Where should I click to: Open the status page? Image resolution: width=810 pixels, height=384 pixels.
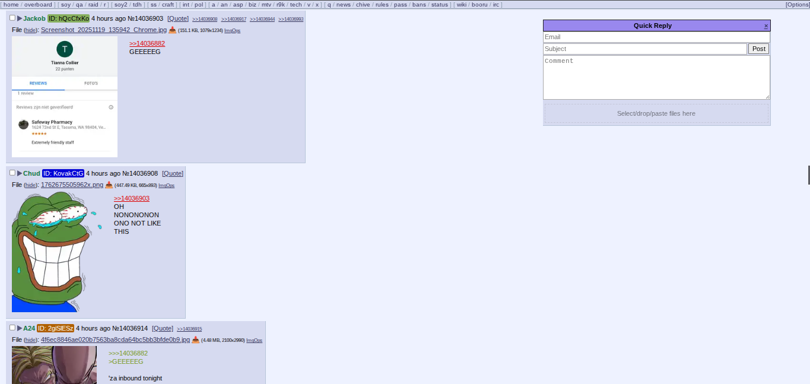point(440,5)
